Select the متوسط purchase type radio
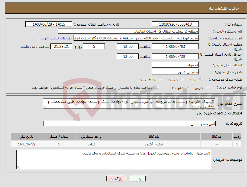 click(188, 87)
